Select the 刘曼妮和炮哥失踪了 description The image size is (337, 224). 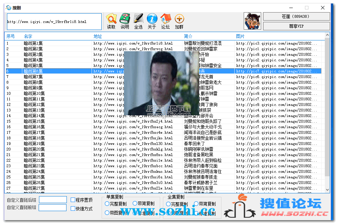(x=203, y=122)
